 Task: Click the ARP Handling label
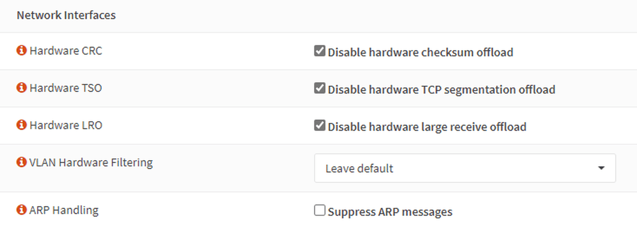[64, 210]
